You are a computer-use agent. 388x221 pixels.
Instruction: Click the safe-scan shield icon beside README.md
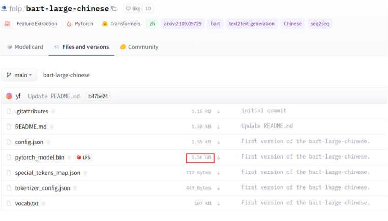click(51, 127)
